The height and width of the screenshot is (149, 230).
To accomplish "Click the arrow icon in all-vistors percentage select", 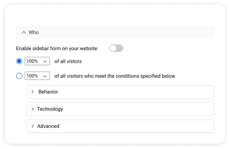I will point(45,61).
